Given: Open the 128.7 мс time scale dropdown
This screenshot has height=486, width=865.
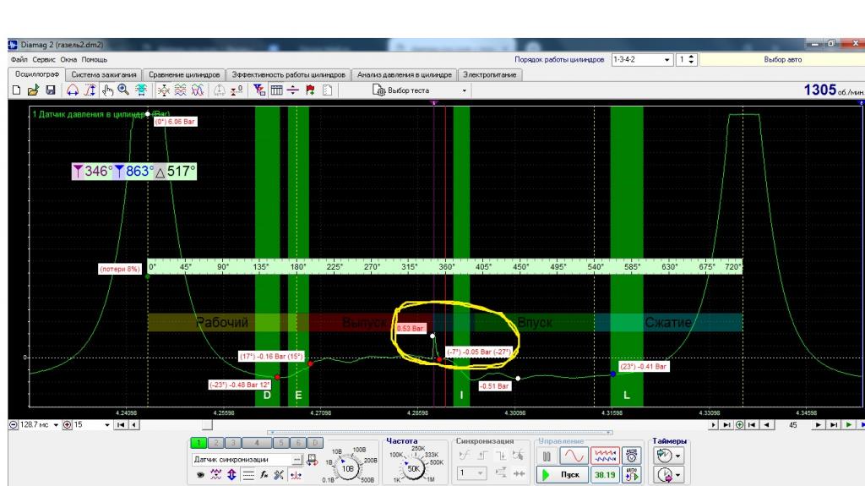Looking at the screenshot, I should pos(56,424).
